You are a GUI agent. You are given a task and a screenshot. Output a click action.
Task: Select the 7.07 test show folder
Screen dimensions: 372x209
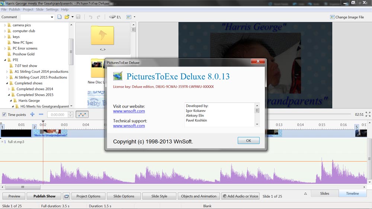point(26,66)
